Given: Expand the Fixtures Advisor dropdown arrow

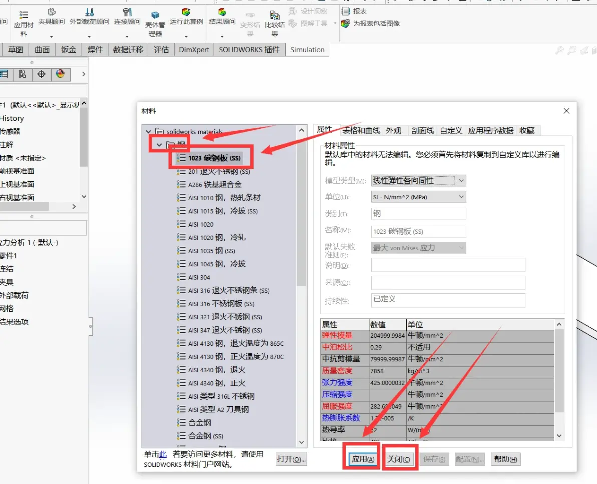Looking at the screenshot, I should coord(52,37).
